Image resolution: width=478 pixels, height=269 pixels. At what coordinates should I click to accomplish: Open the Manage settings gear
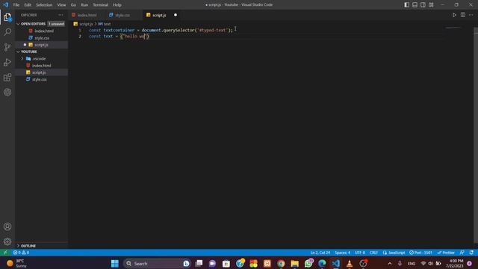(7, 241)
